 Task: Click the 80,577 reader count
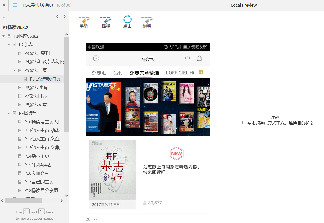[155, 203]
